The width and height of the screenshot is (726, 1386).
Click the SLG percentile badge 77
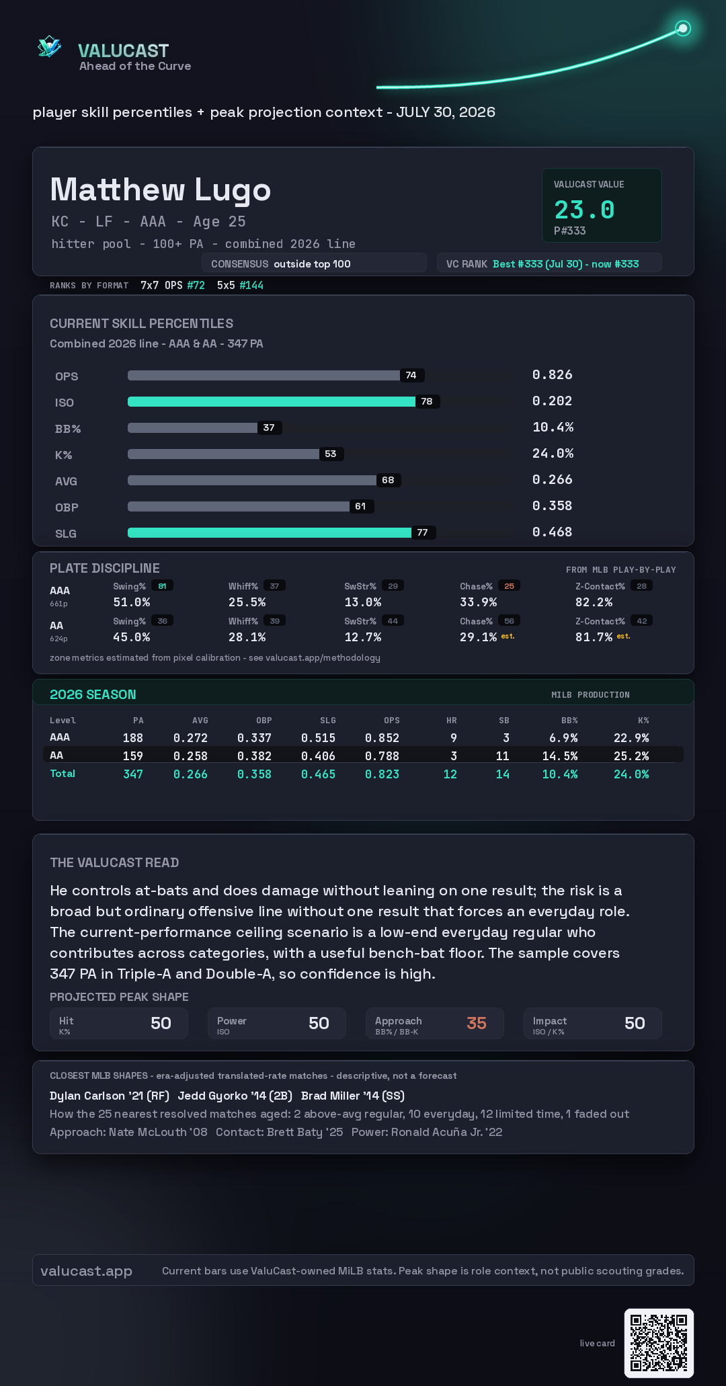423,532
